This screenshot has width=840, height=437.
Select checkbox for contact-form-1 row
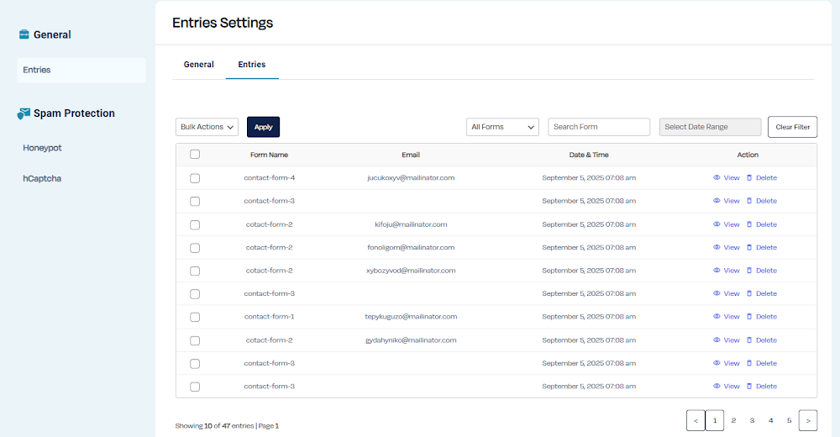[195, 317]
